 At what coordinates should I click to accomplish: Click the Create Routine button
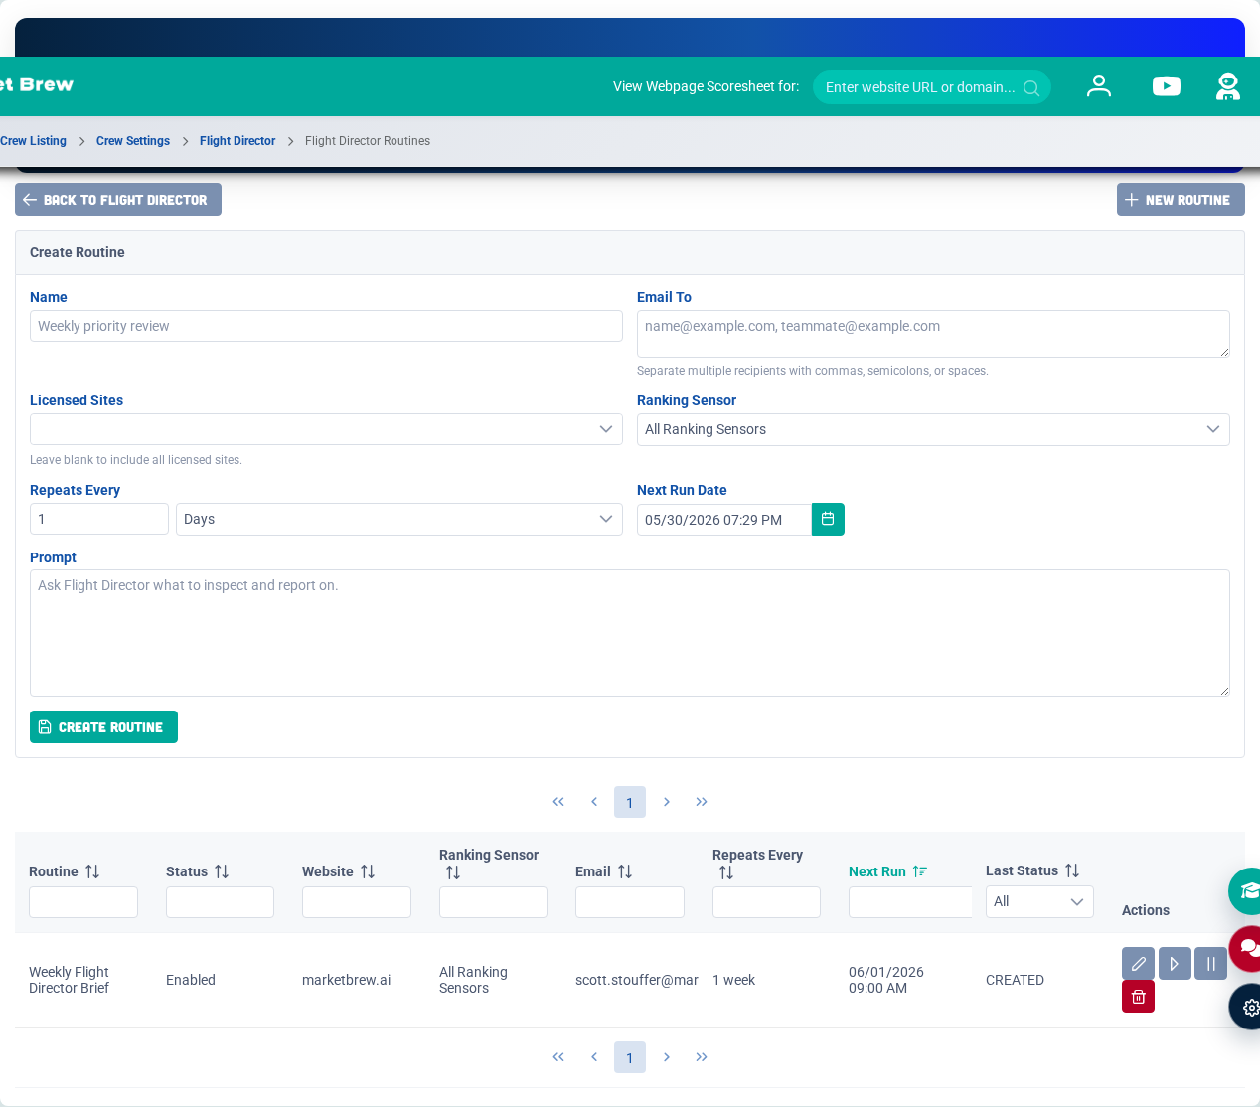coord(103,727)
